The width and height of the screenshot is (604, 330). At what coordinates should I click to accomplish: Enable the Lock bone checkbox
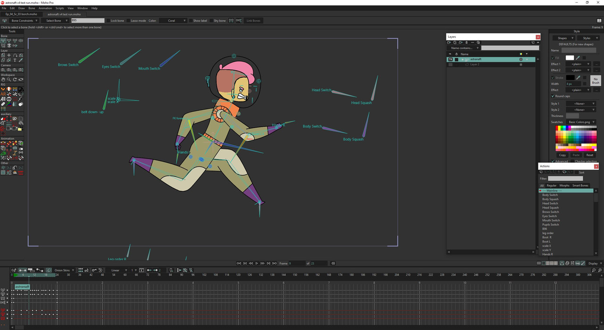(109, 21)
